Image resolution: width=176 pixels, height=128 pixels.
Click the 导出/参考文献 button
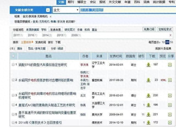tap(37, 48)
